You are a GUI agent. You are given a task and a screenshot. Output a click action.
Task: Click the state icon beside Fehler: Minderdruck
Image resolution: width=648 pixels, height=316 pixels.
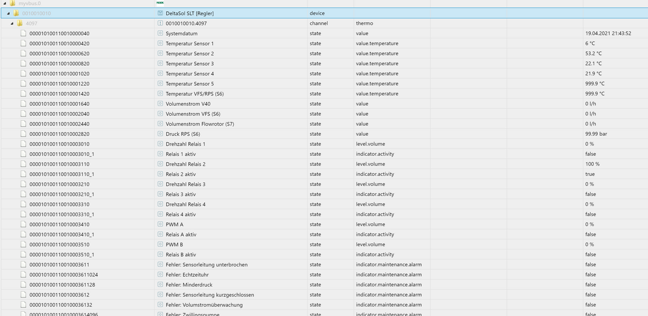[160, 285]
